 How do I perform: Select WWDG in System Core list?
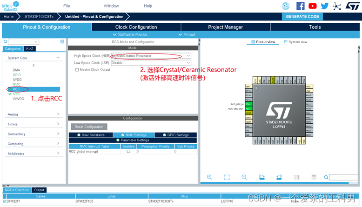point(18,99)
